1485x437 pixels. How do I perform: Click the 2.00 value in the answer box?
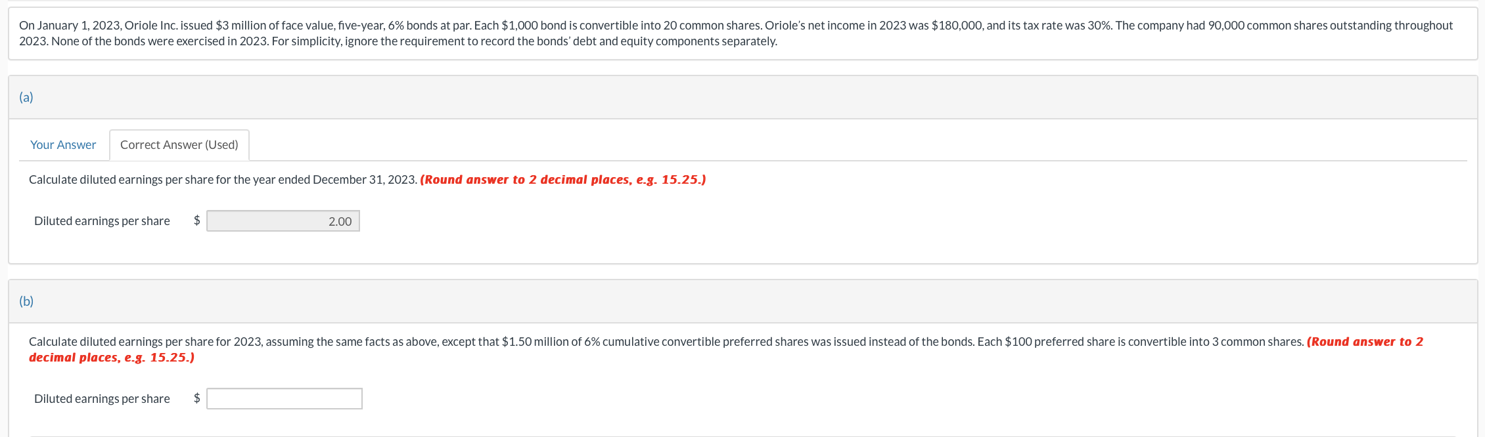coord(340,221)
